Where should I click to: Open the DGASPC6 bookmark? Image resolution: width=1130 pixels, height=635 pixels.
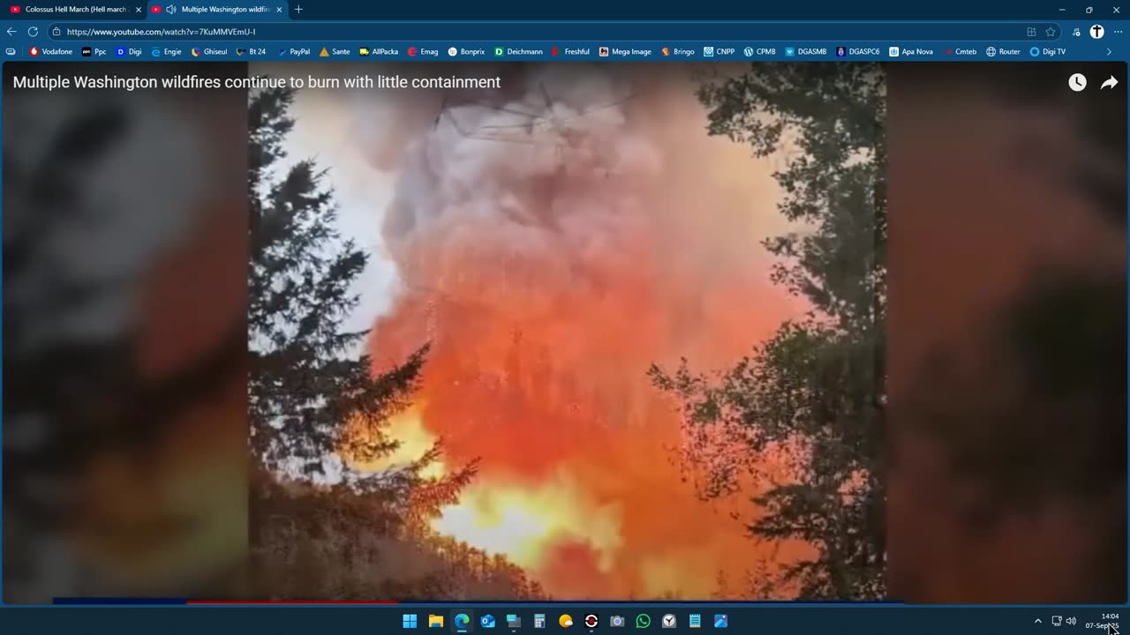858,52
